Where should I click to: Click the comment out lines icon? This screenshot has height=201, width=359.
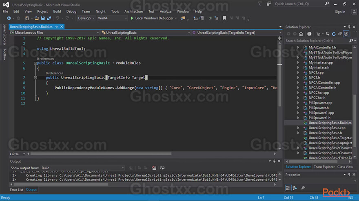pyautogui.click(x=210, y=18)
